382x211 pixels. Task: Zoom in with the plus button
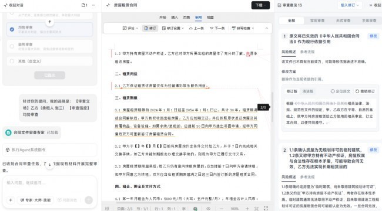[247, 209]
